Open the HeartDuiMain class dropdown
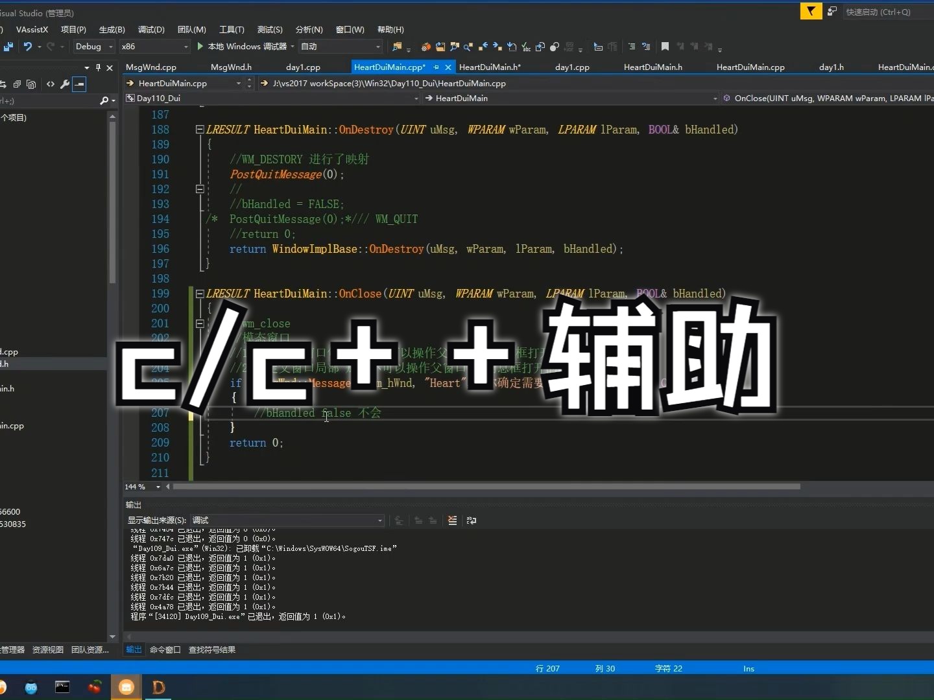Screen dimensions: 934x700 [x=571, y=99]
